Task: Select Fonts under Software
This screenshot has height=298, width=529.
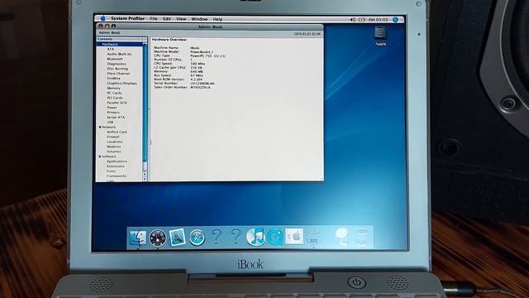Action: [x=111, y=171]
